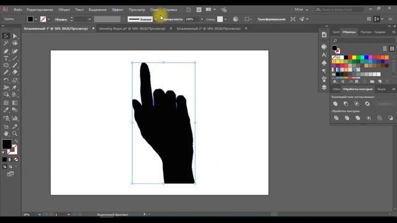The height and width of the screenshot is (223, 397).
Task: Open graphic style dropdown
Action: click(x=225, y=19)
